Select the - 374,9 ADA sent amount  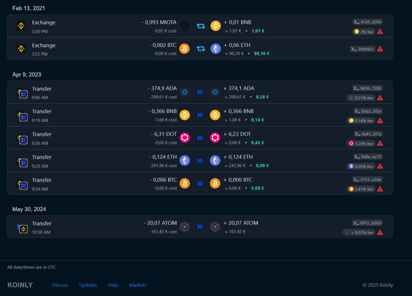162,88
